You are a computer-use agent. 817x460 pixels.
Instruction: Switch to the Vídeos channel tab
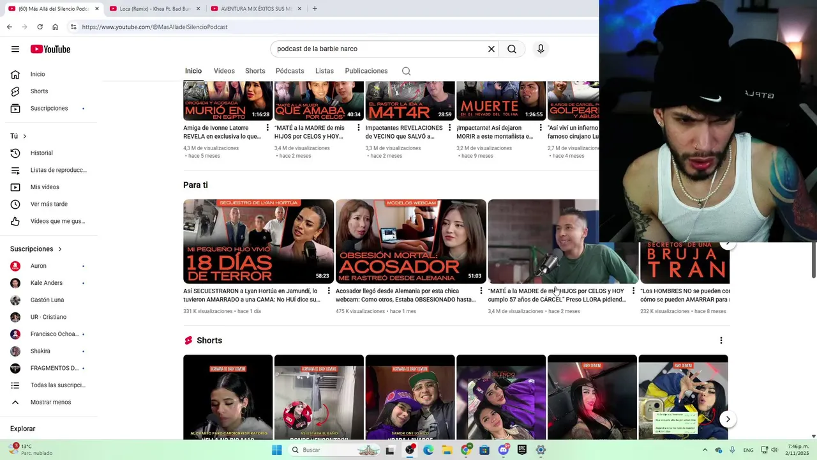point(224,71)
